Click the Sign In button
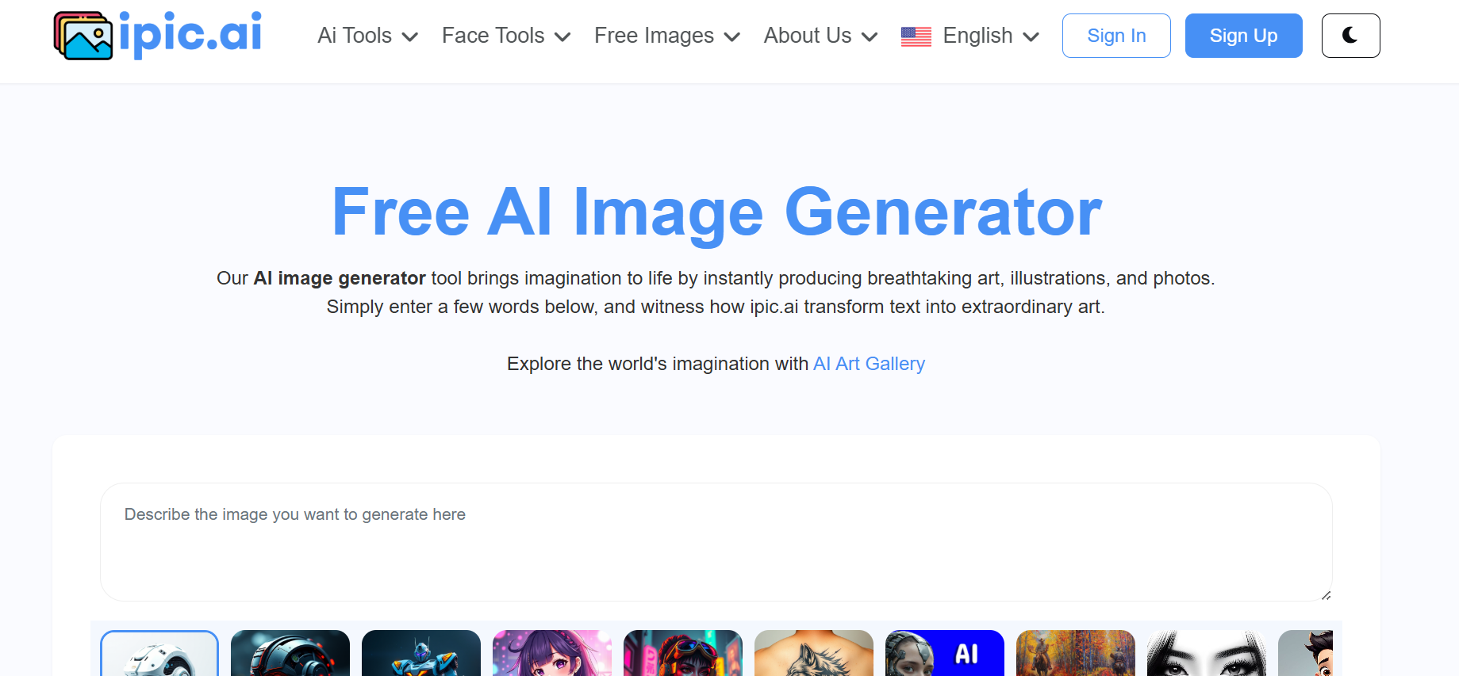This screenshot has height=676, width=1459. 1116,36
